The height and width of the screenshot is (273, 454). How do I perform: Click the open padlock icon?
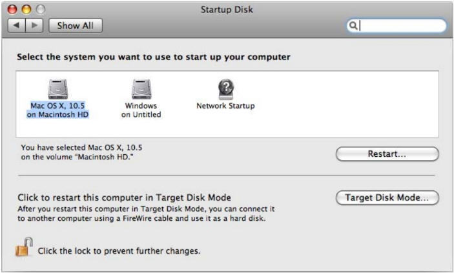click(x=24, y=246)
